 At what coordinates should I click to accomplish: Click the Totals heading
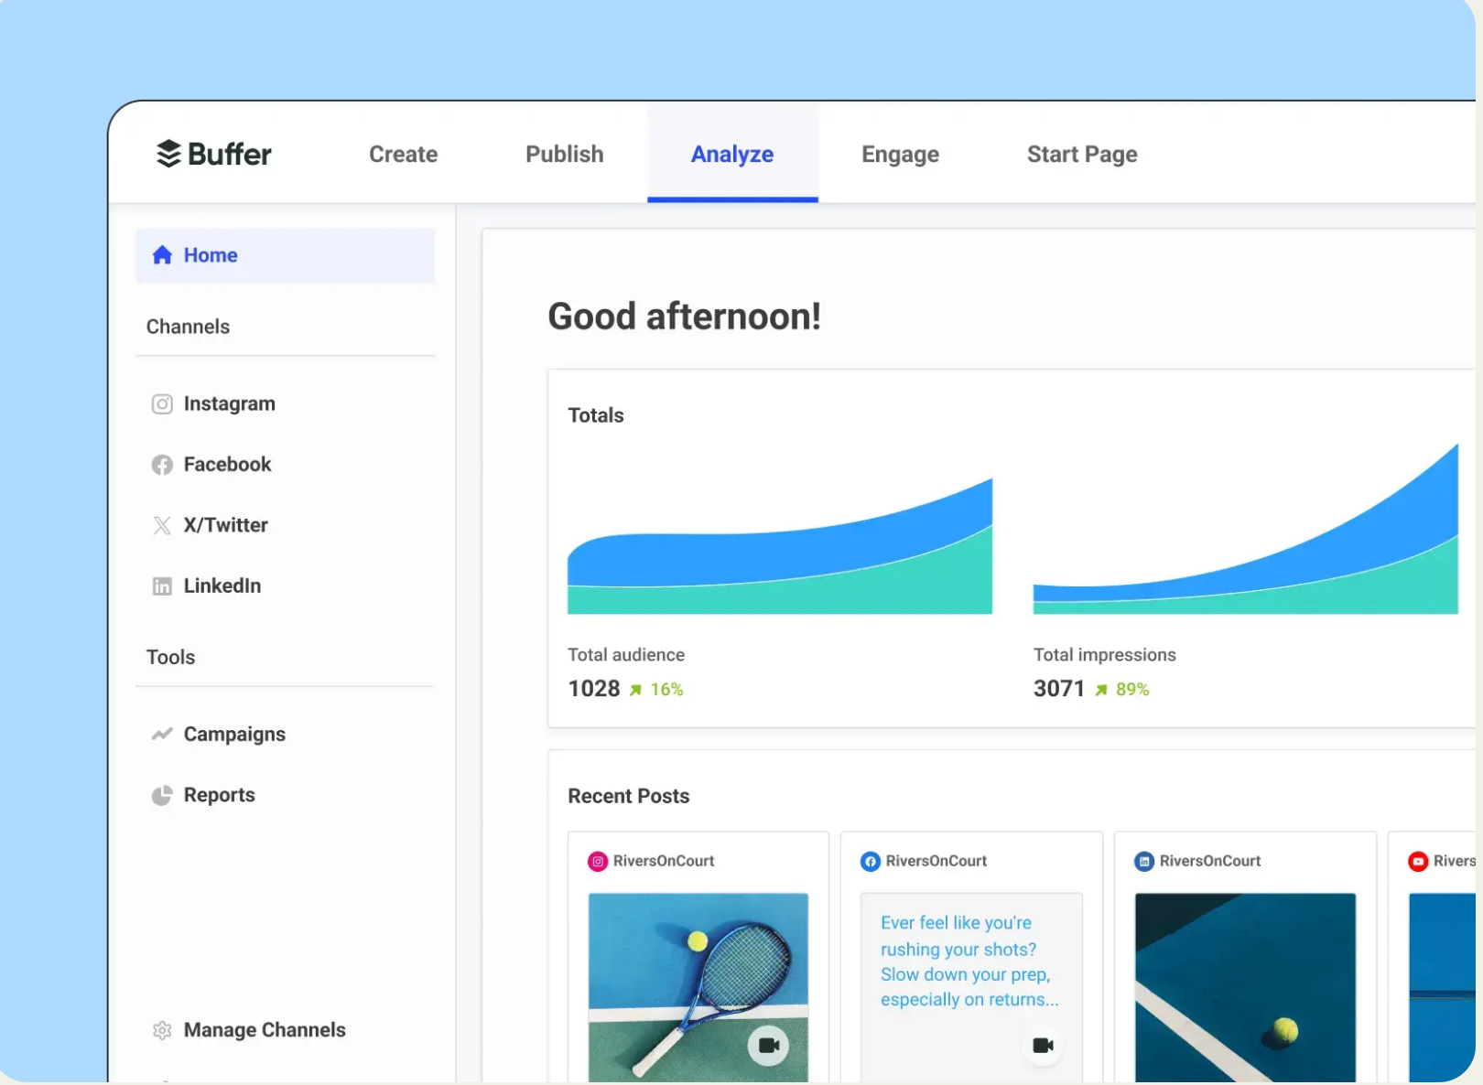click(595, 415)
